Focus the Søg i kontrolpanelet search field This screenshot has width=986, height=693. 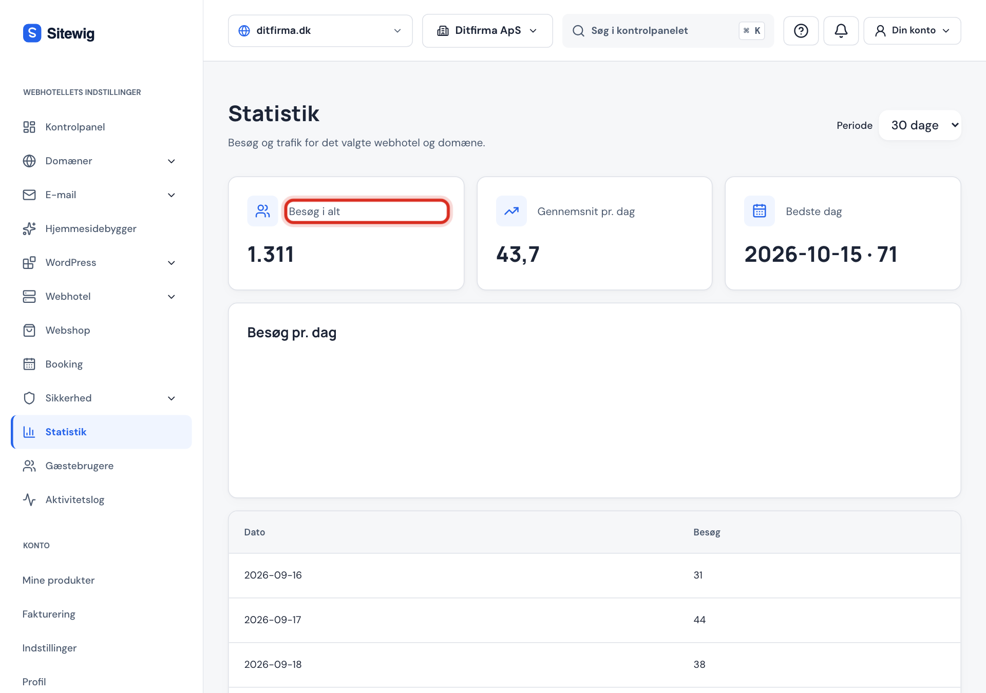click(x=668, y=31)
